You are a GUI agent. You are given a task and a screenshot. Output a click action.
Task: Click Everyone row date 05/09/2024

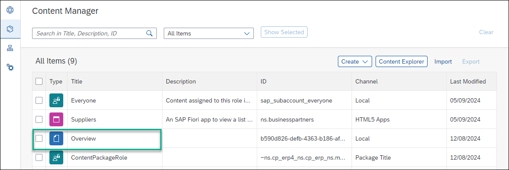tap(465, 100)
